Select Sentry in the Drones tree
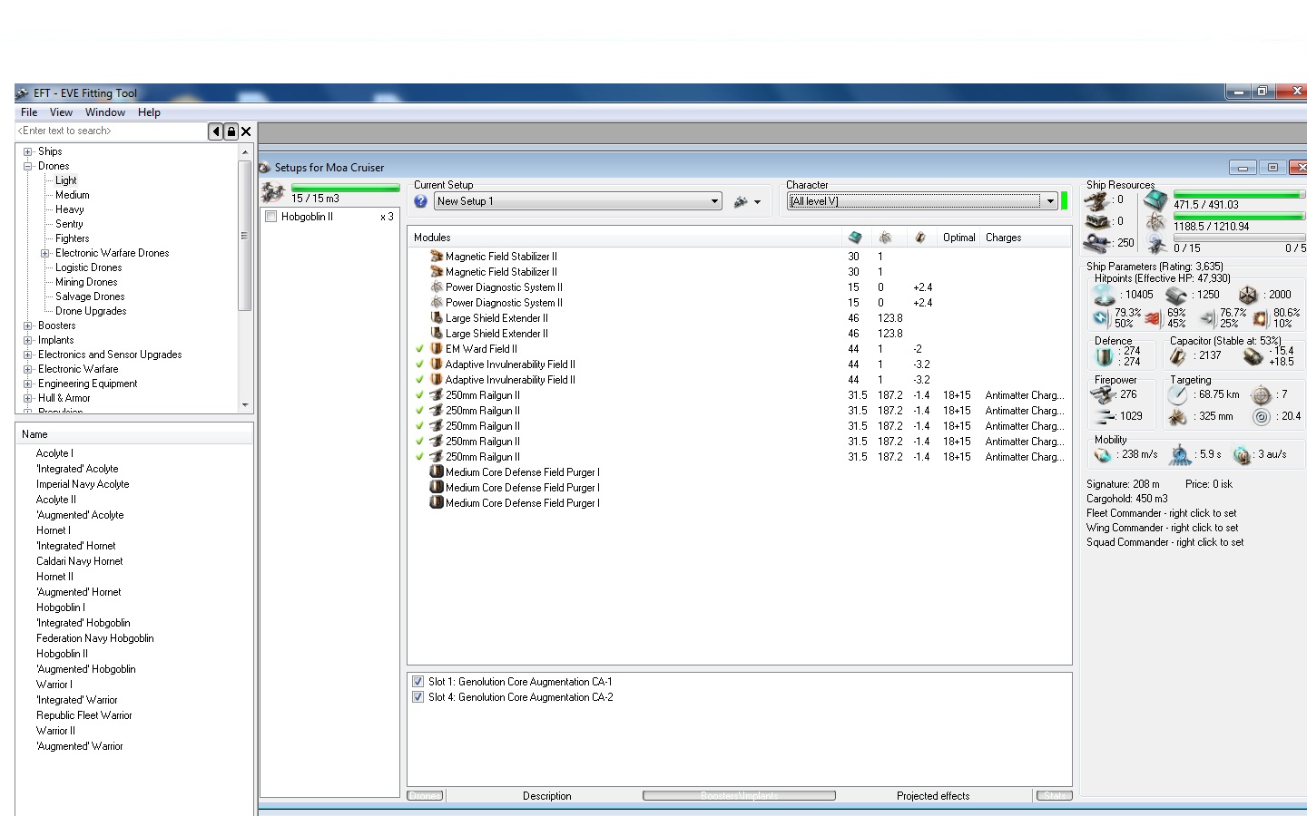The height and width of the screenshot is (816, 1307). pyautogui.click(x=69, y=224)
